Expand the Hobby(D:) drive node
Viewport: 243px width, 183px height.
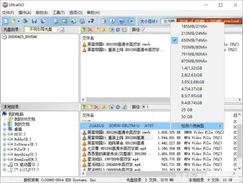click(4, 139)
